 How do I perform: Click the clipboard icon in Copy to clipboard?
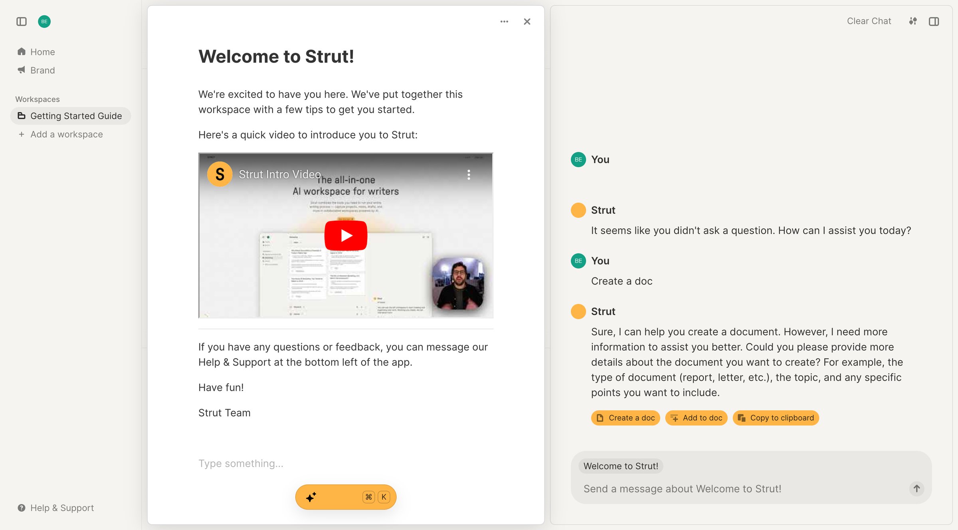pyautogui.click(x=742, y=418)
